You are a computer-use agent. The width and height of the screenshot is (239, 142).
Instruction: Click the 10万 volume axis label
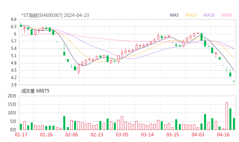click(12, 113)
